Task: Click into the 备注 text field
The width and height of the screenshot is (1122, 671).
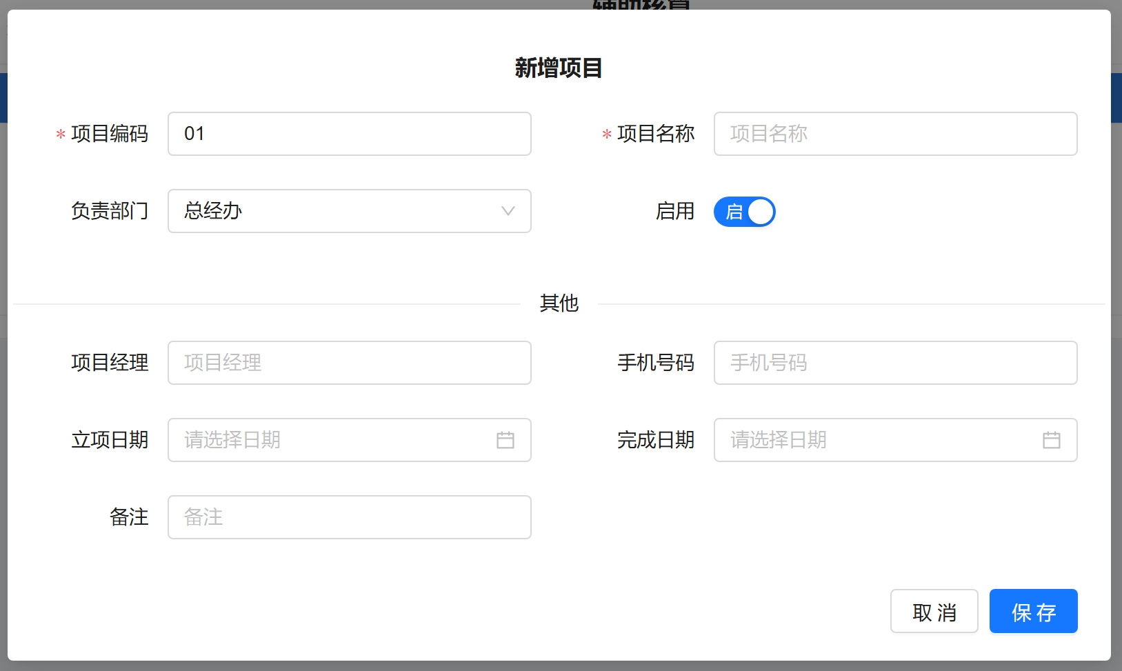Action: tap(349, 517)
